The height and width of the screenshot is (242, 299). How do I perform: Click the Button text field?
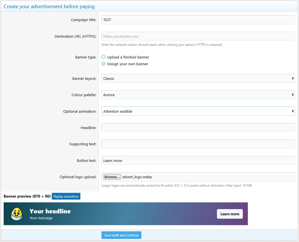coord(198,160)
